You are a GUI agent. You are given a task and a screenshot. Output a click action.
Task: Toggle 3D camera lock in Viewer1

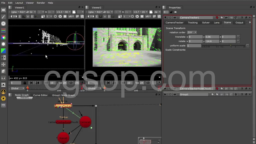point(74,12)
